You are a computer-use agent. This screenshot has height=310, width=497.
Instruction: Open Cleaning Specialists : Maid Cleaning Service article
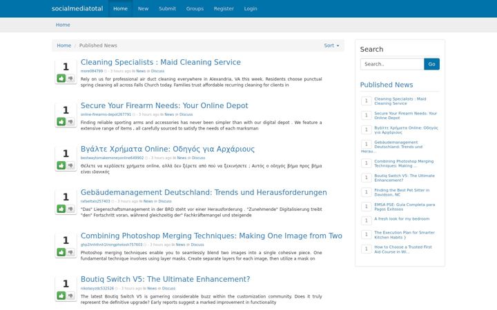click(160, 62)
